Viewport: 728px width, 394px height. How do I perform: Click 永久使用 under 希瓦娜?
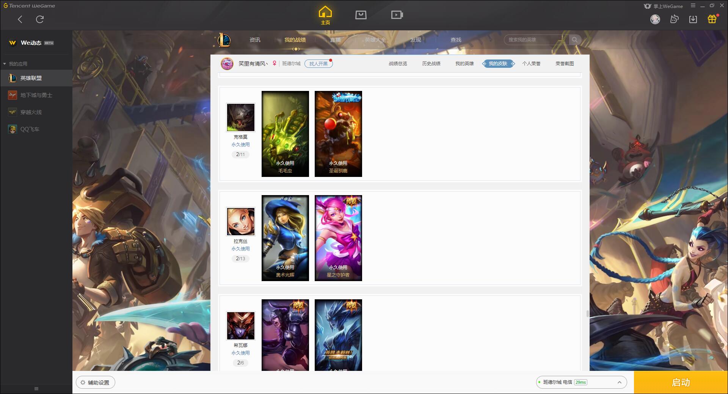(x=240, y=353)
